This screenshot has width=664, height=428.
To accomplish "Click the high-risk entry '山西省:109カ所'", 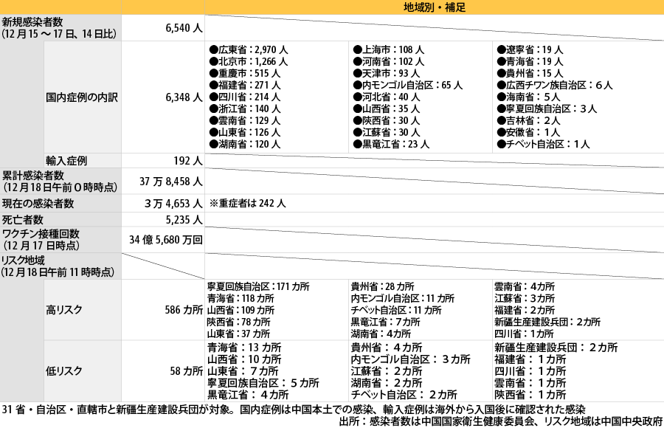I will (241, 310).
